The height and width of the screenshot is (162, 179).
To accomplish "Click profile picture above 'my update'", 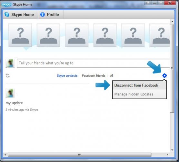I will 10,93.
